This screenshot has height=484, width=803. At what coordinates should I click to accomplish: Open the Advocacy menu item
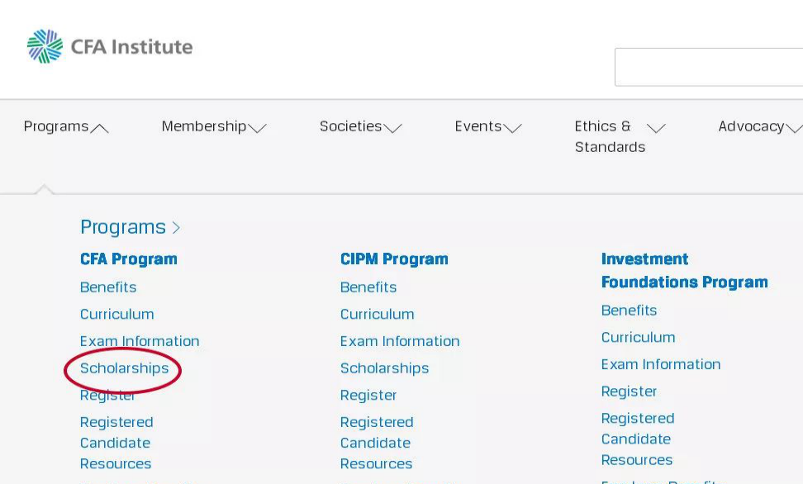click(750, 126)
